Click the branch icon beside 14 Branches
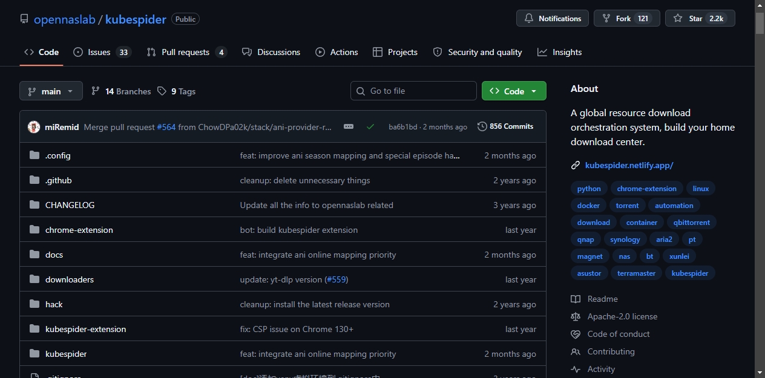 pyautogui.click(x=96, y=91)
